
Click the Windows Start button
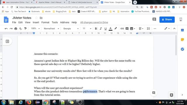coord(4,102)
